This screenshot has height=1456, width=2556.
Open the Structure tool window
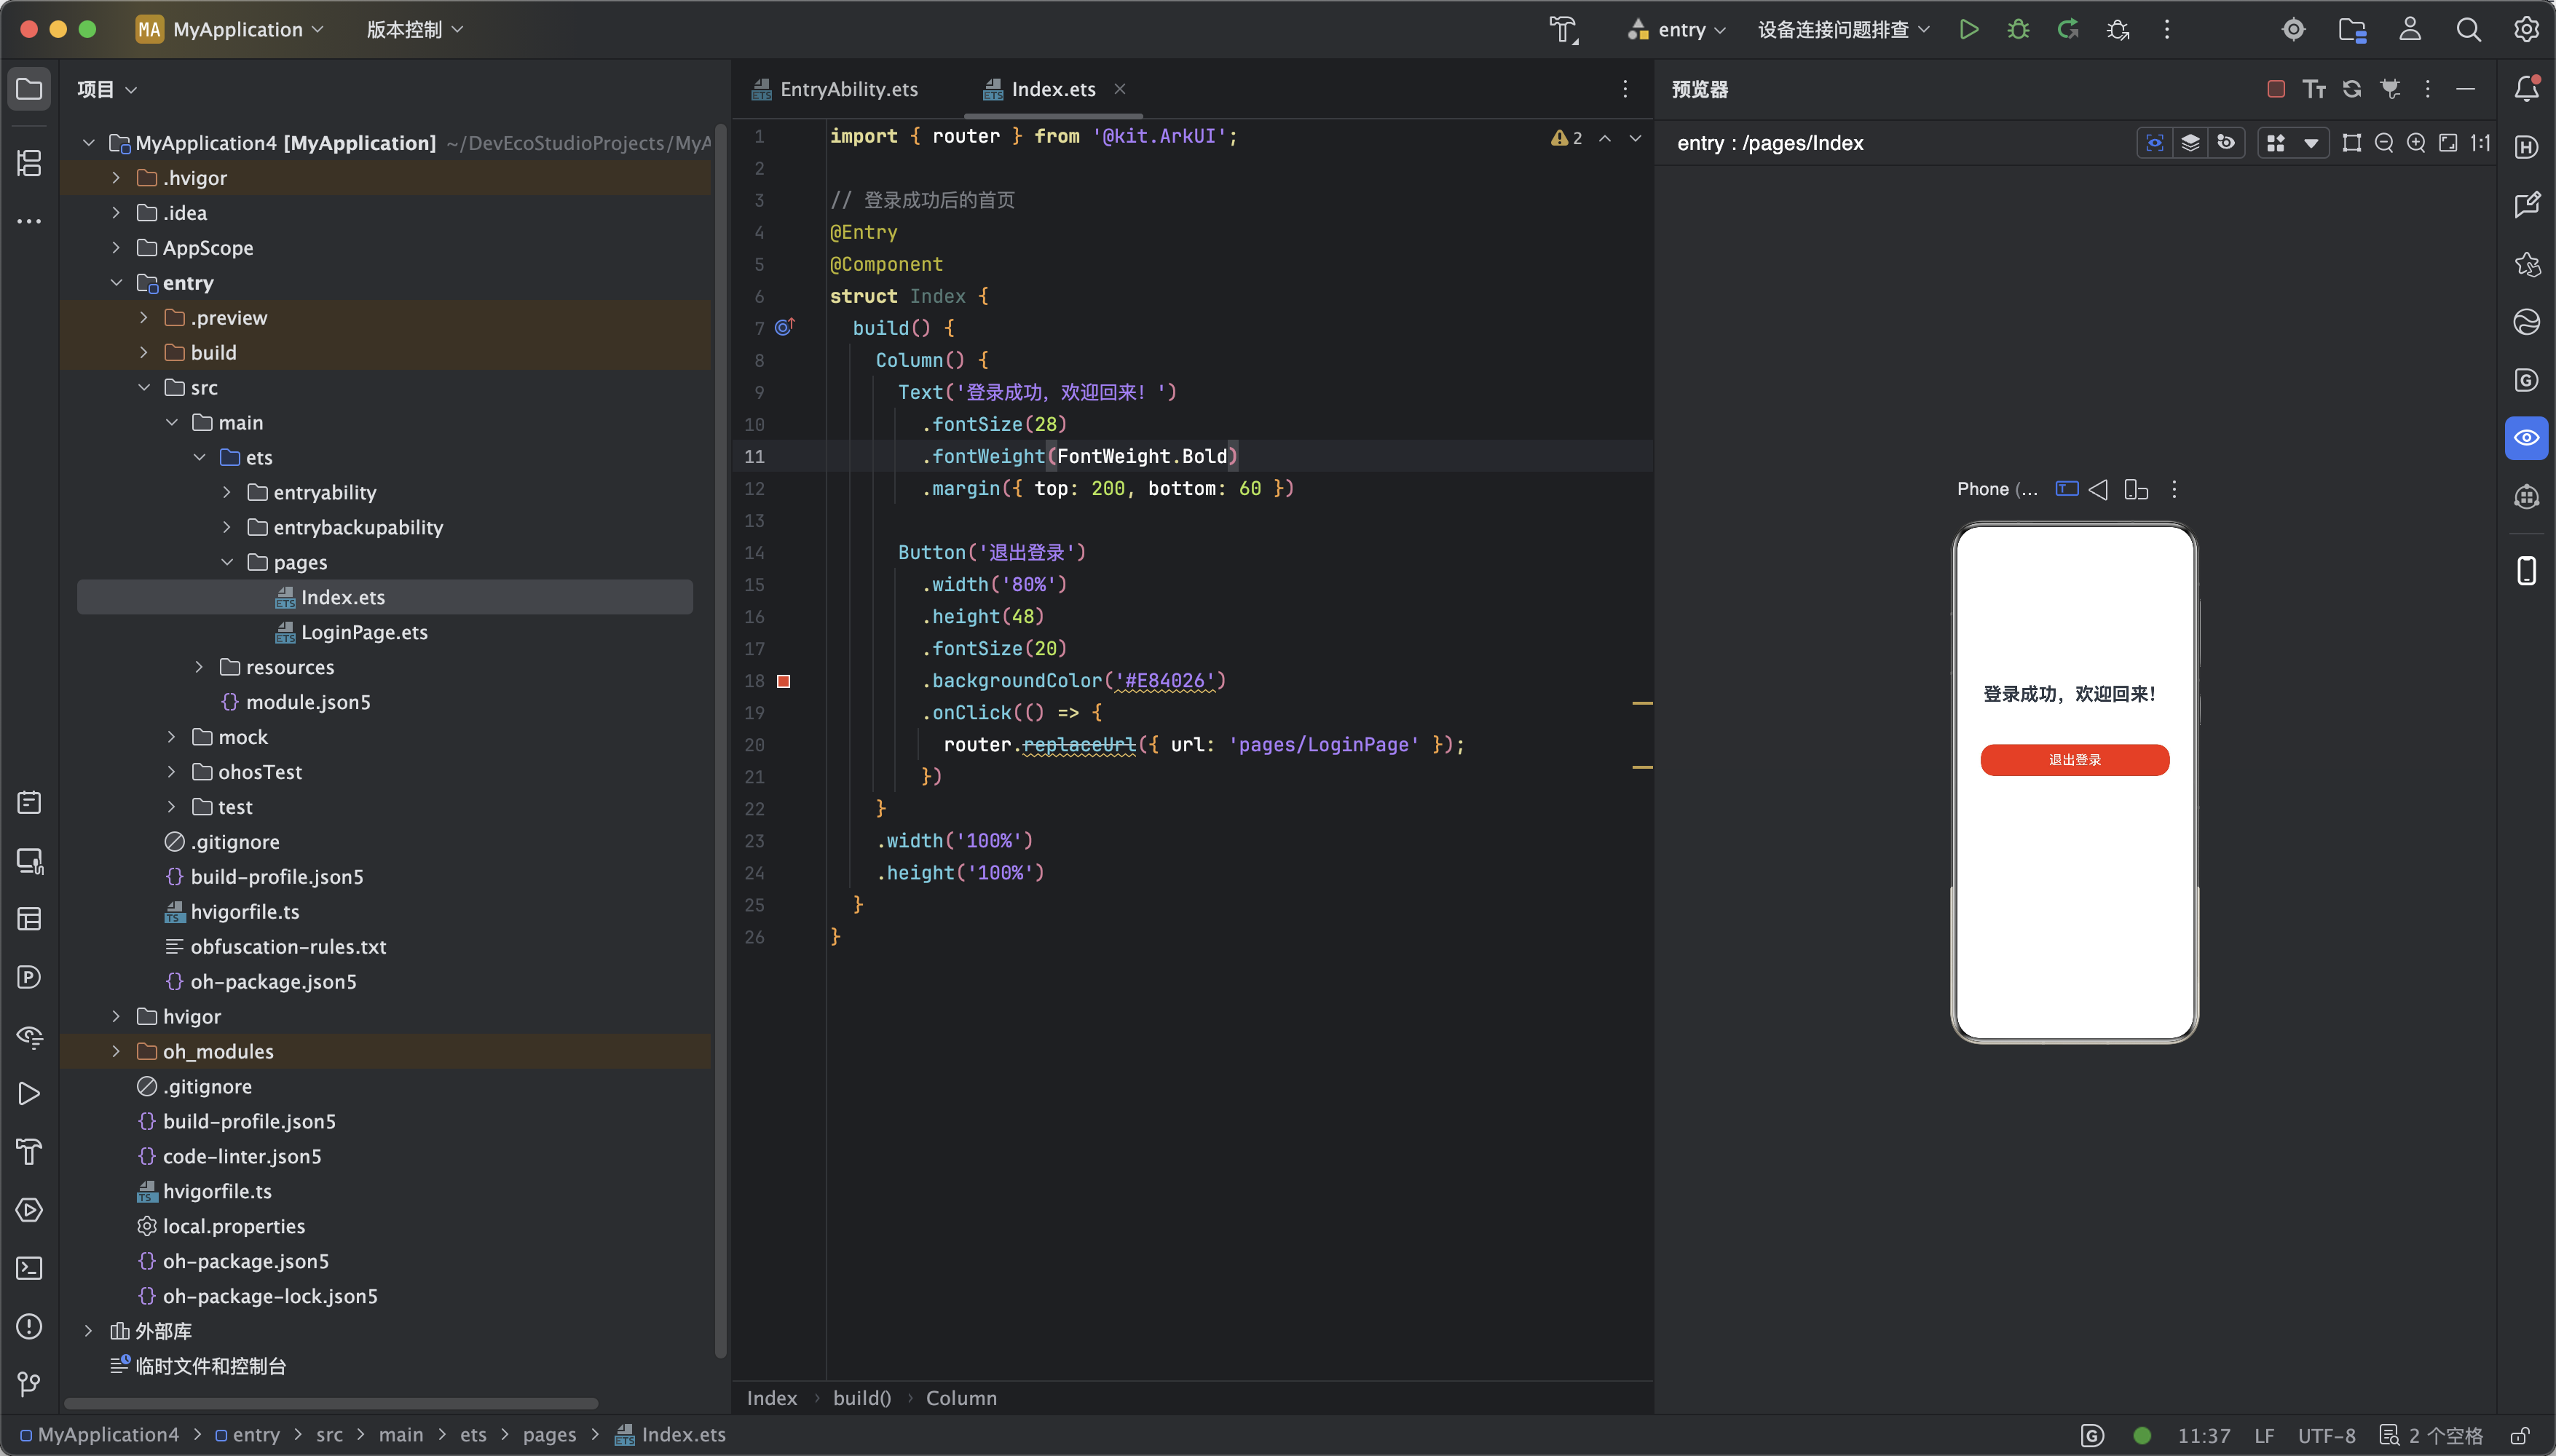[29, 163]
